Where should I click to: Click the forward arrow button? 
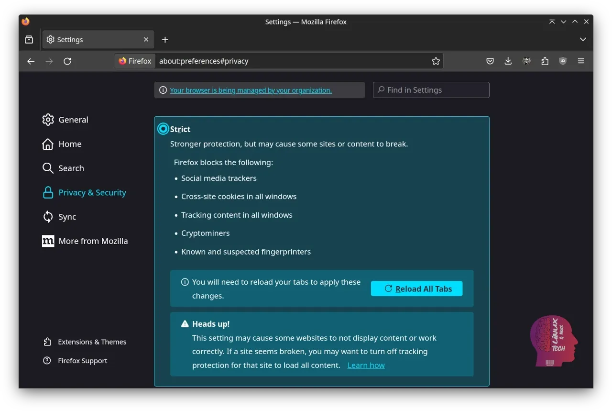pos(49,61)
